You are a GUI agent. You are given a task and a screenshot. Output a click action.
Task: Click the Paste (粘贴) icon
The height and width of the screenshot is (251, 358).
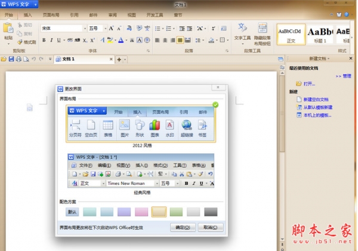point(8,30)
